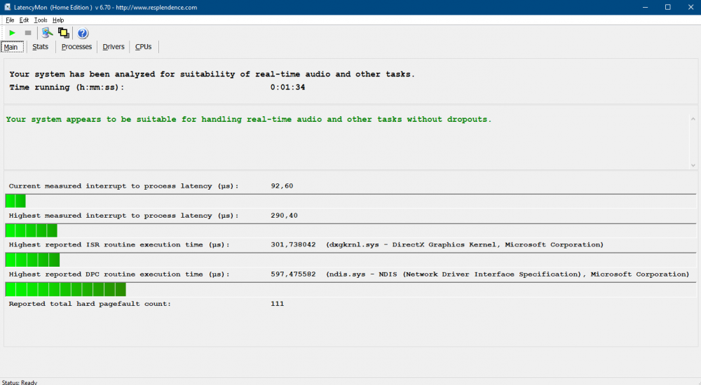Click the LatencyMon app icon in the title bar

click(7, 7)
